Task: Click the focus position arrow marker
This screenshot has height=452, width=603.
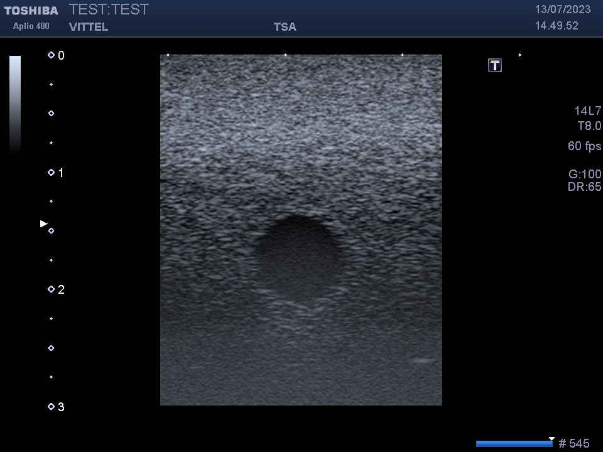Action: [x=43, y=223]
